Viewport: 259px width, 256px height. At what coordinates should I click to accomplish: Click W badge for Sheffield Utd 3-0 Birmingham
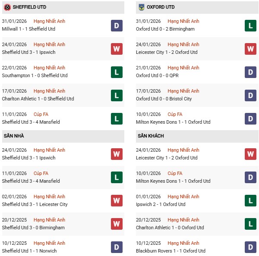117,224
